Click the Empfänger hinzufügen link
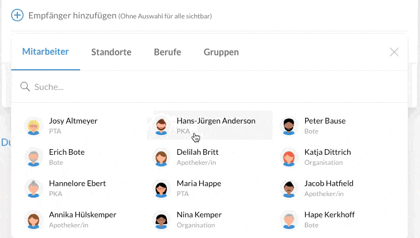Viewport: 420px width, 238px height. coord(72,15)
